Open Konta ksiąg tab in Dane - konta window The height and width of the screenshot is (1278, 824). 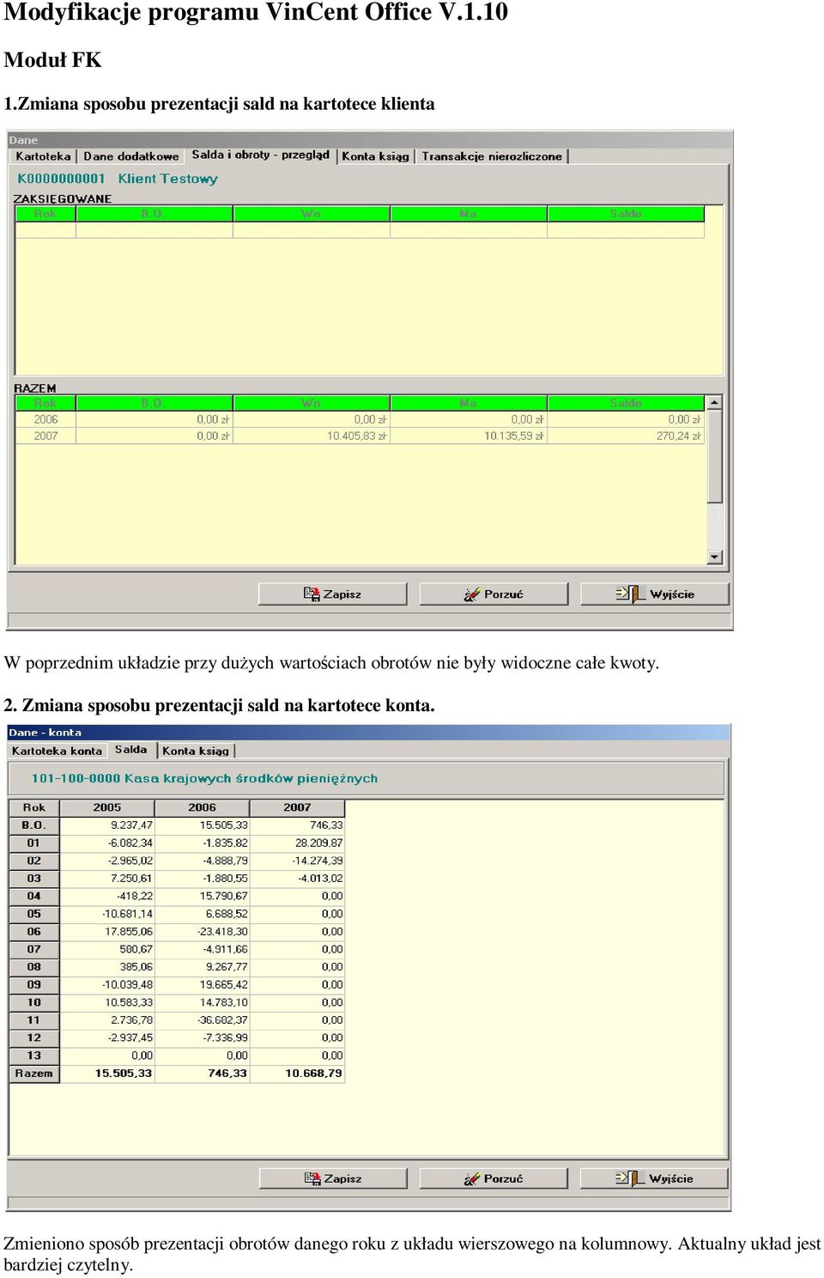pyautogui.click(x=196, y=751)
